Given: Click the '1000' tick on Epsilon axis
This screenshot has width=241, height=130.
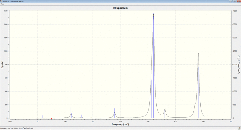Looking at the screenshot, I should [x=6, y=51].
